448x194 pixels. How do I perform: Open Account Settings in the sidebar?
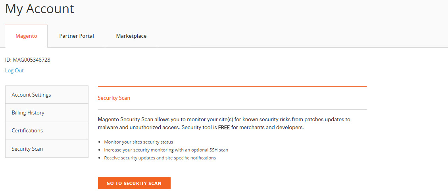(47, 95)
